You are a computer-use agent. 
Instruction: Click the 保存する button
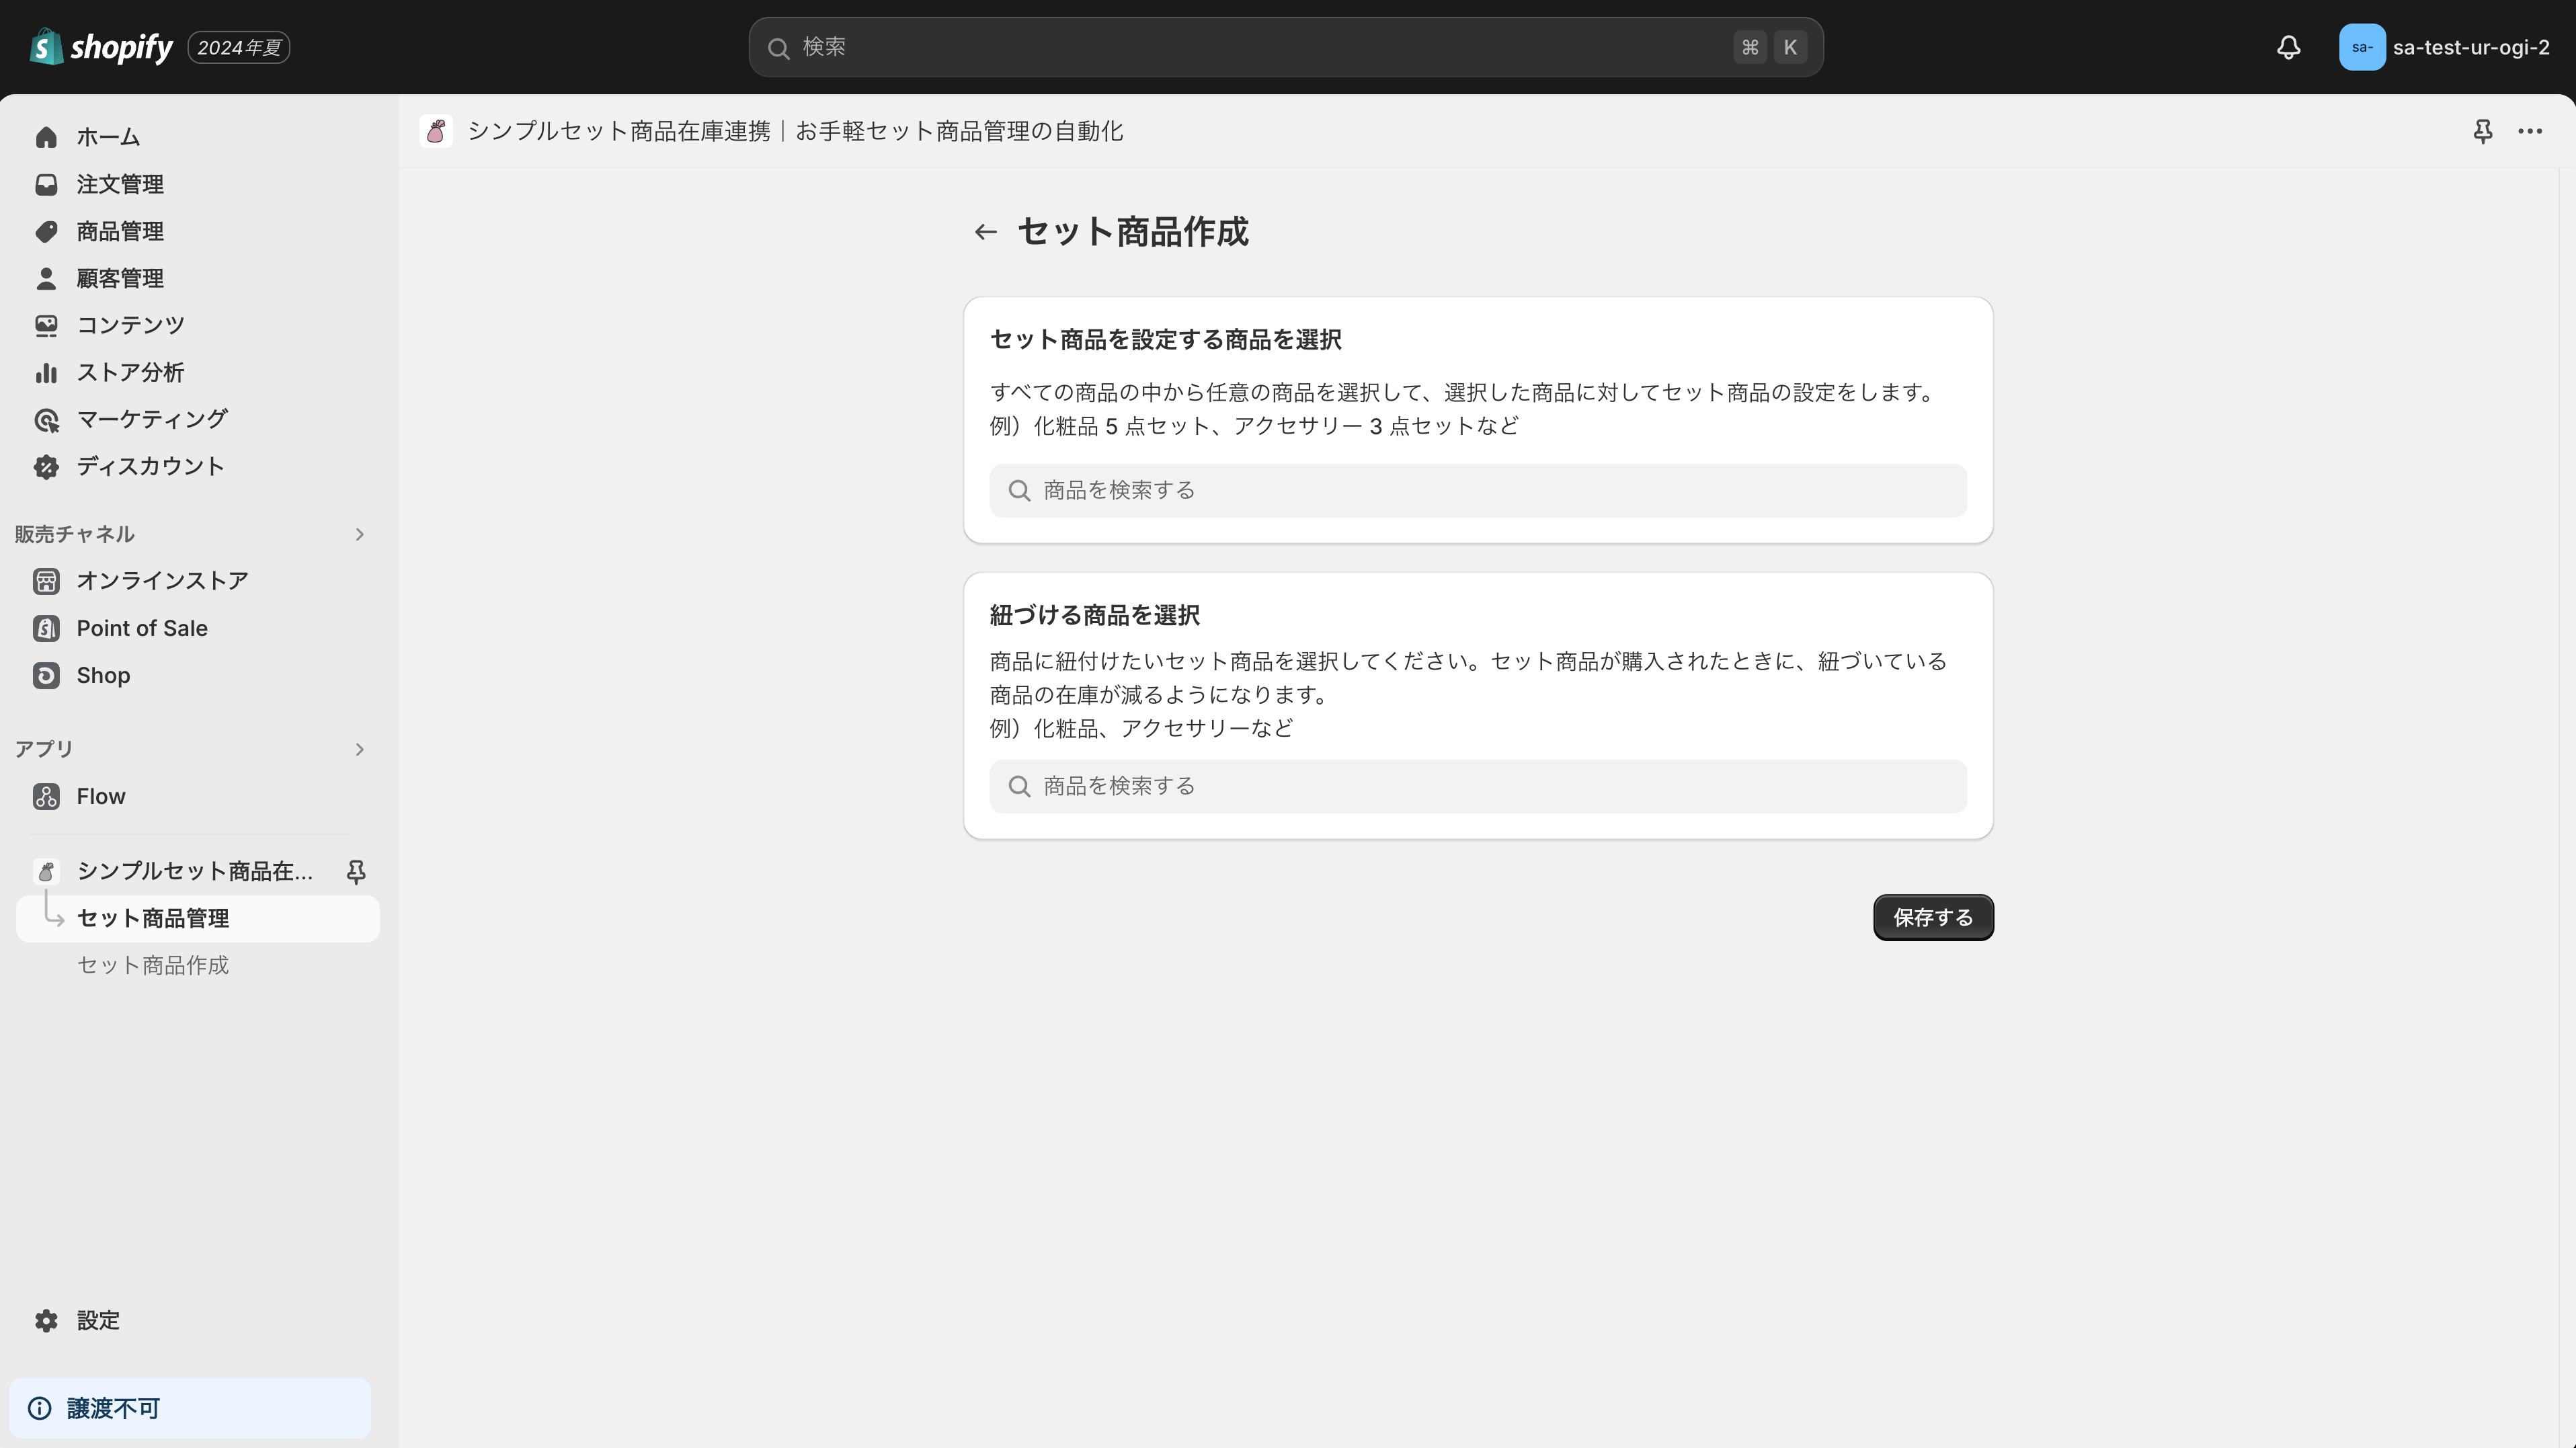(x=1932, y=917)
